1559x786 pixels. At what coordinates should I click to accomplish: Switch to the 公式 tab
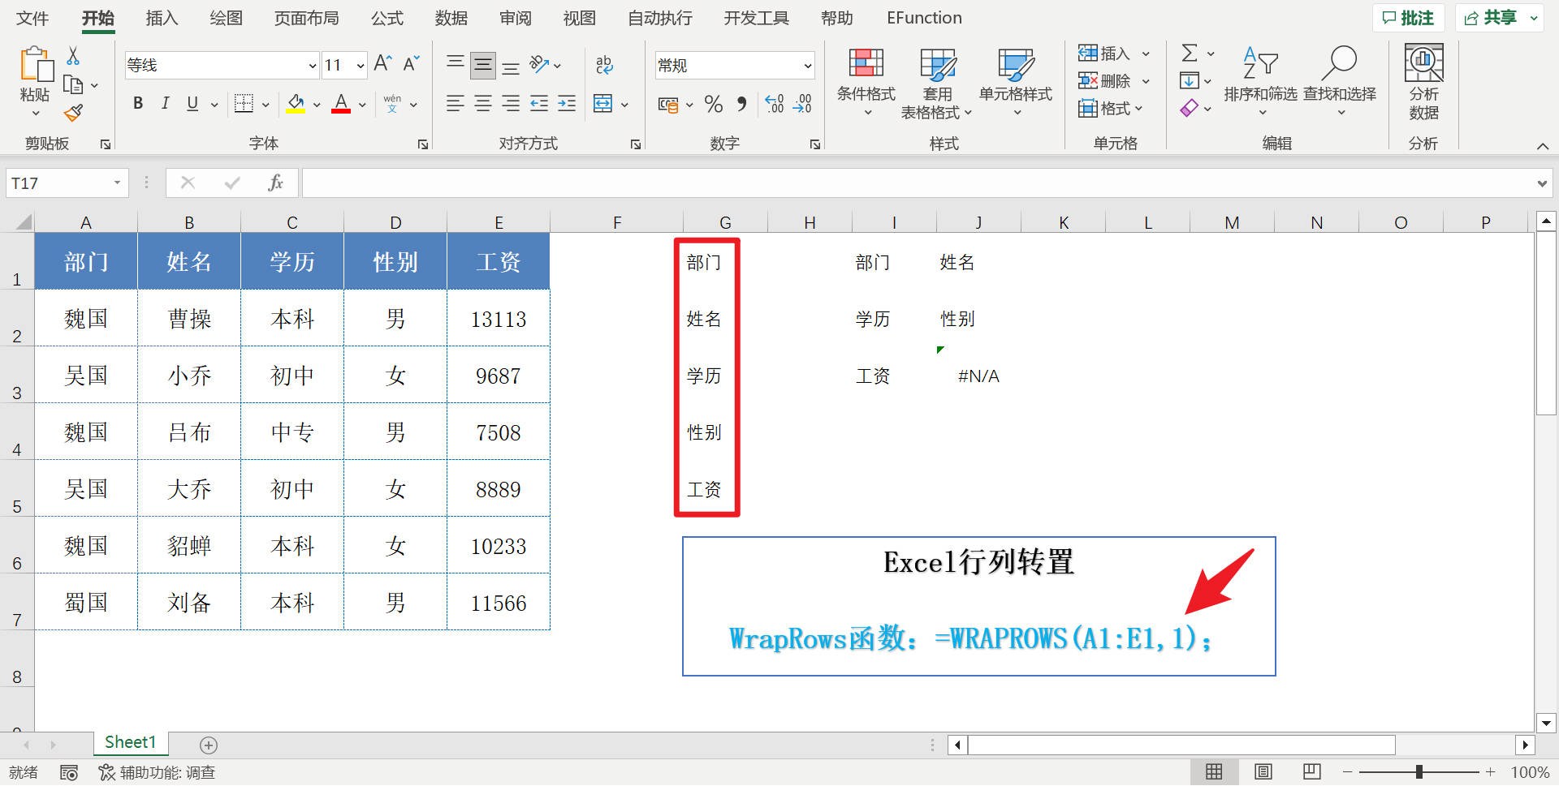pos(387,18)
